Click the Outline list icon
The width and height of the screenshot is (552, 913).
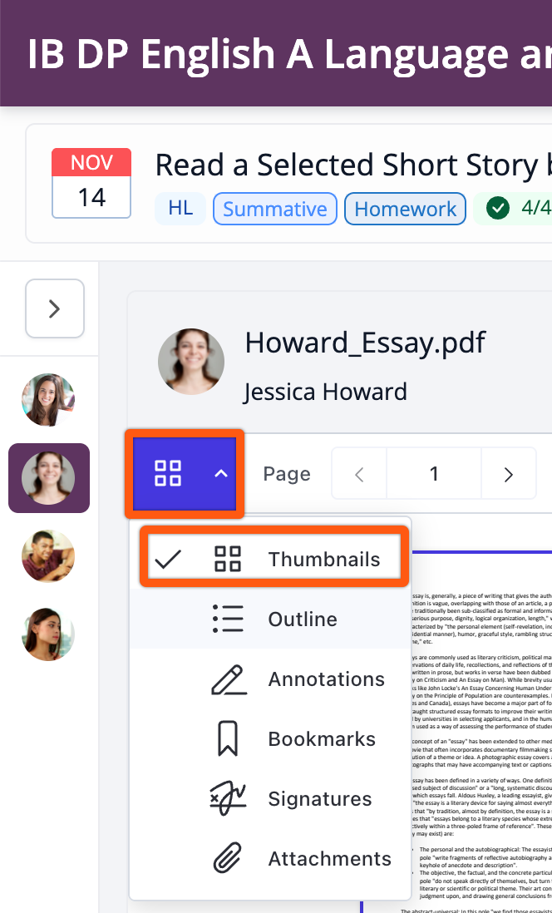228,619
